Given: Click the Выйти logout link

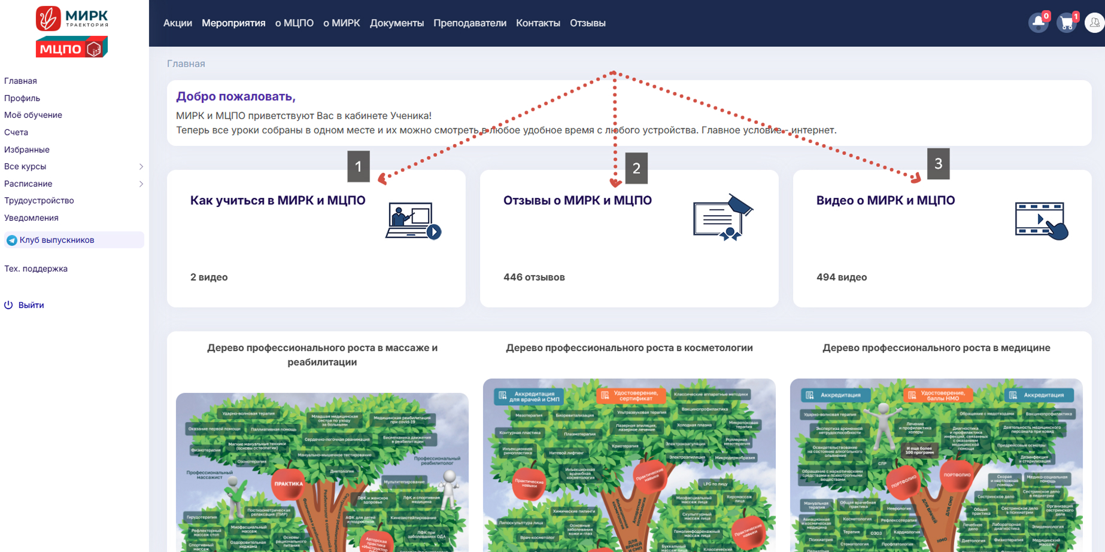Looking at the screenshot, I should click(x=31, y=305).
